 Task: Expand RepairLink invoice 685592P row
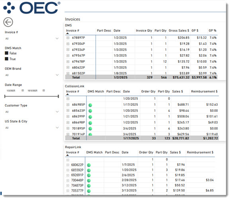tap(68, 170)
